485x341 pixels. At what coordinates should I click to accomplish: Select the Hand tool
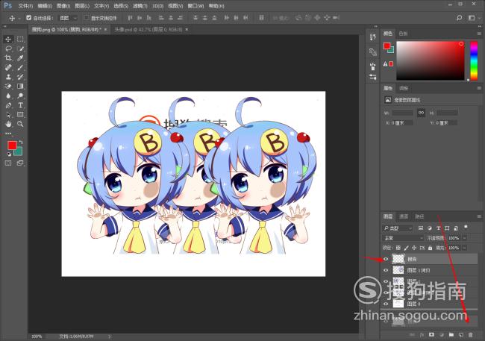8,124
